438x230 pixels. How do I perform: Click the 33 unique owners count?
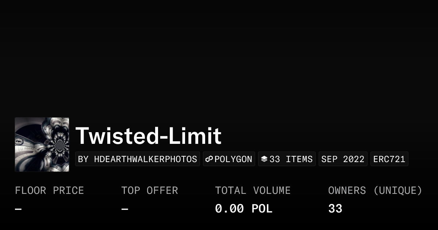[335, 209]
